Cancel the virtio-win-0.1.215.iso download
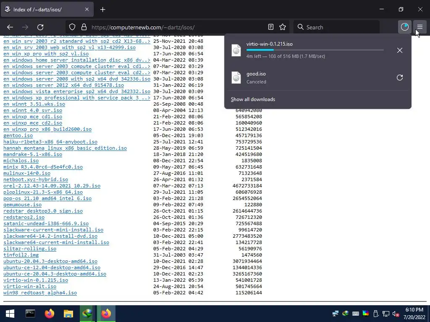Viewport: 430px width, 322px height. [x=400, y=50]
